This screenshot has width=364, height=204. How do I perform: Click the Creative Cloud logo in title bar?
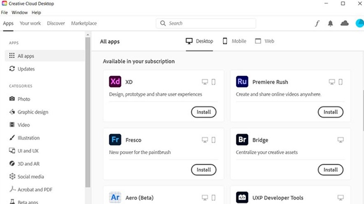pos(4,3)
